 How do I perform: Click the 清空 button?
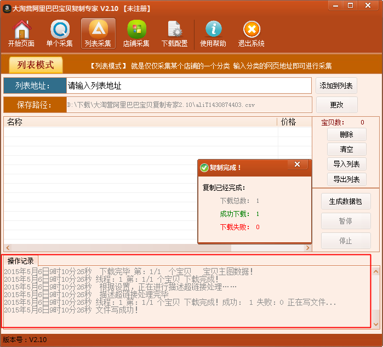click(x=347, y=149)
